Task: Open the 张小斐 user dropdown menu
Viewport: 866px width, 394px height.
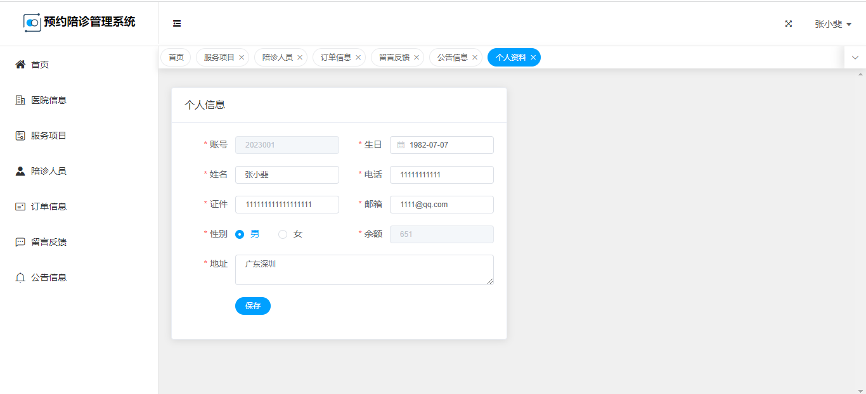Action: 832,24
